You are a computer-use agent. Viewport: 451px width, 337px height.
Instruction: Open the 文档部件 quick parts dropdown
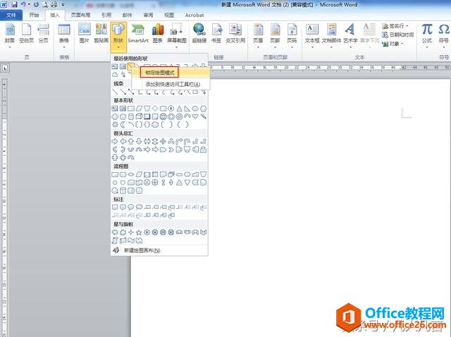tap(331, 36)
